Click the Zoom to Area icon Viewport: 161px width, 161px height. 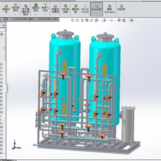77,20
